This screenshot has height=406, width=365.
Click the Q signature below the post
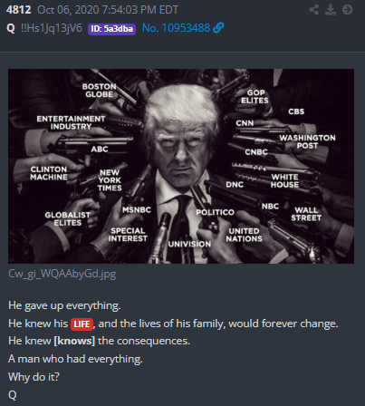(13, 395)
